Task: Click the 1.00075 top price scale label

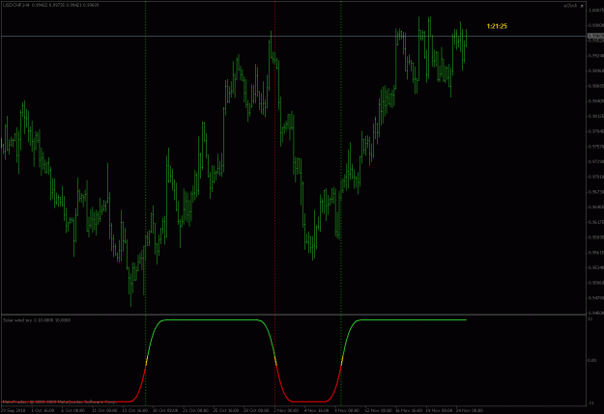Action: [595, 11]
